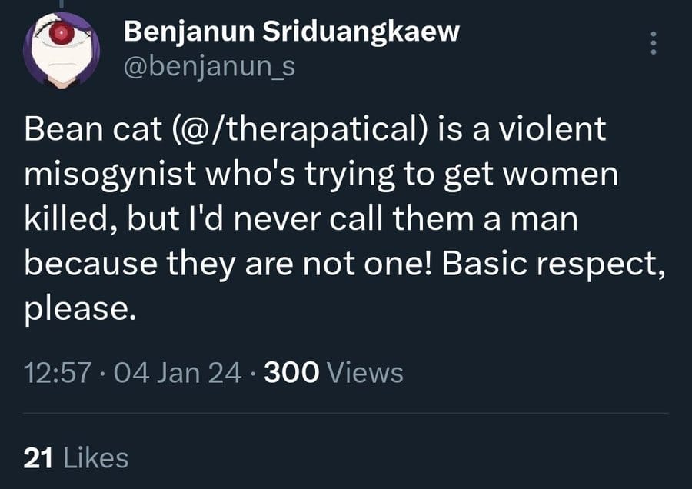Click the thread connector line above the avatar
This screenshot has height=489, width=692.
[x=60, y=2]
